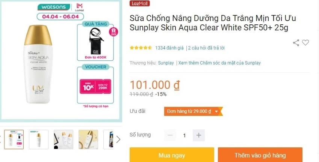
Task: Select the second thumbnail of single bottle
Action: 39,139
